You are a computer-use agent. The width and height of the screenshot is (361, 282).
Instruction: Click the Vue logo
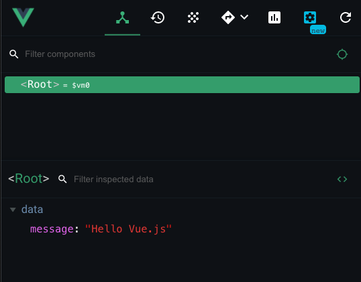tap(23, 17)
